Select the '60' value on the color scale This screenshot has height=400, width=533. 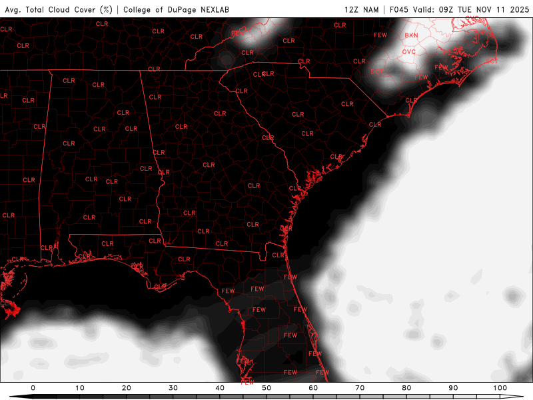[x=313, y=388]
